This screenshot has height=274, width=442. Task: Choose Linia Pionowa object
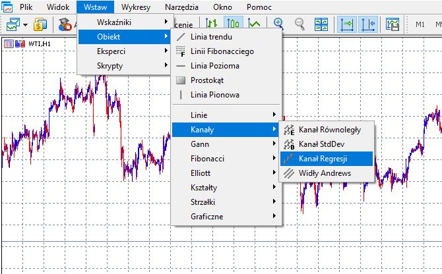226,95
